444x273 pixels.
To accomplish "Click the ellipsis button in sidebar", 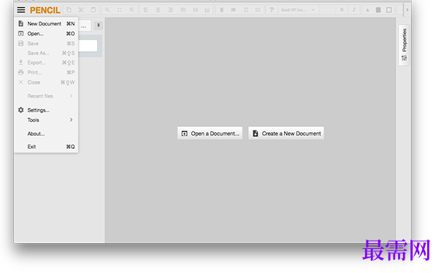I will pyautogui.click(x=84, y=26).
